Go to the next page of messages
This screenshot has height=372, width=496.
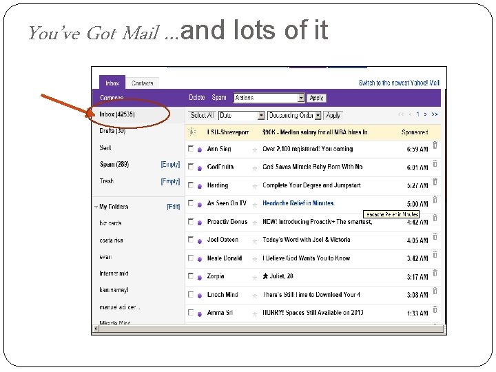tap(426, 114)
